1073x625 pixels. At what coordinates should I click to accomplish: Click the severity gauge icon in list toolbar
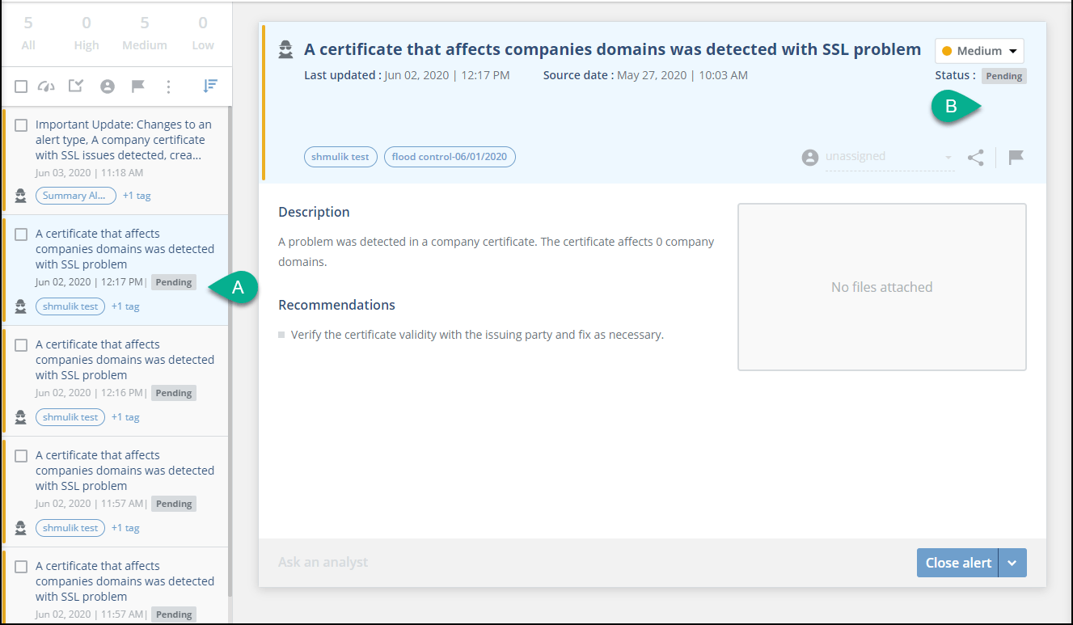coord(46,87)
